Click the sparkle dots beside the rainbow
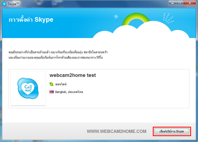The image size is (198, 142). point(168,18)
